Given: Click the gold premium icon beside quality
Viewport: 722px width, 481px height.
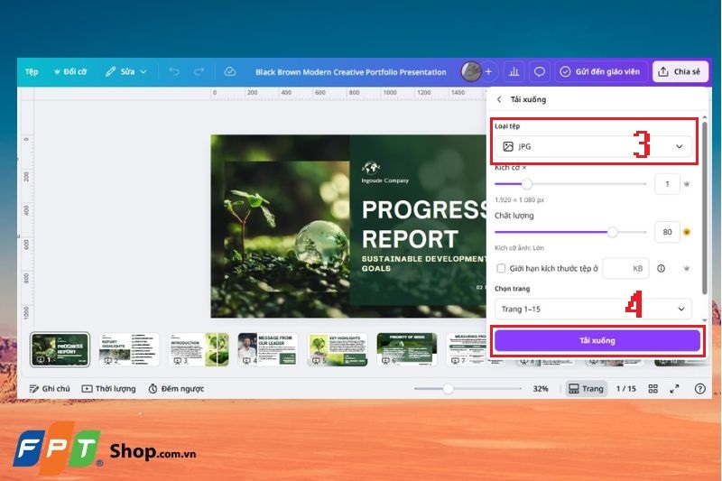Looking at the screenshot, I should [x=687, y=232].
